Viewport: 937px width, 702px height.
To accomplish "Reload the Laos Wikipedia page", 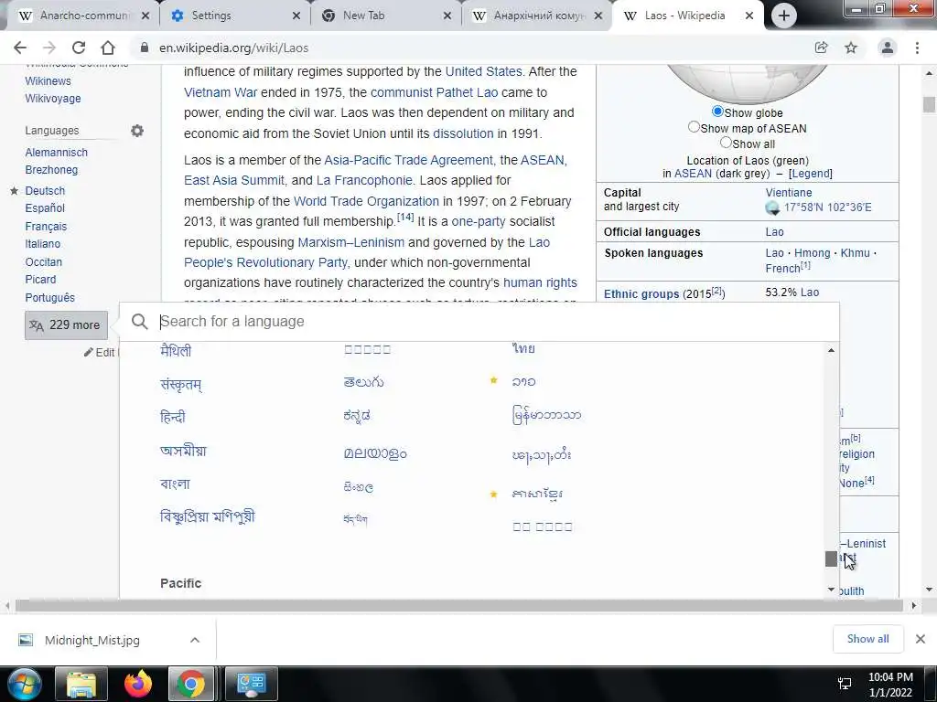I will click(x=79, y=48).
